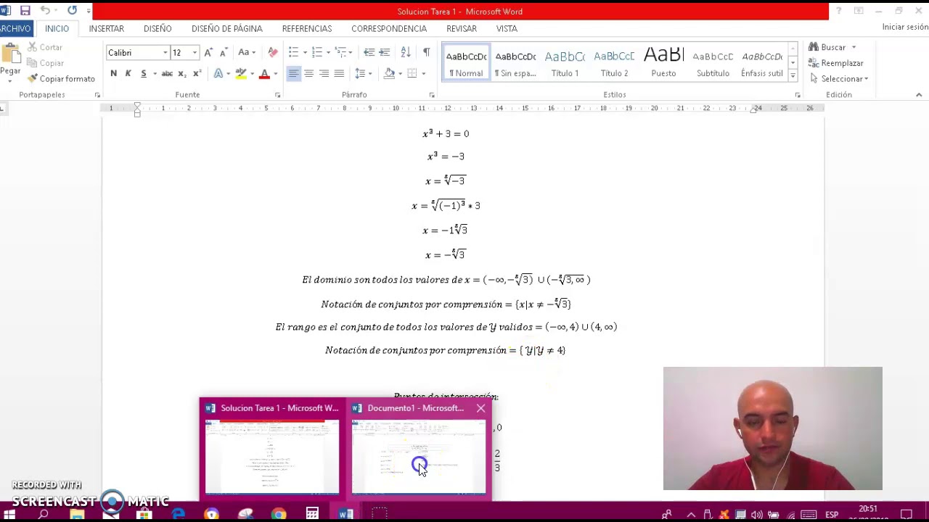Open the font name dropdown (Calibri)

pos(165,52)
